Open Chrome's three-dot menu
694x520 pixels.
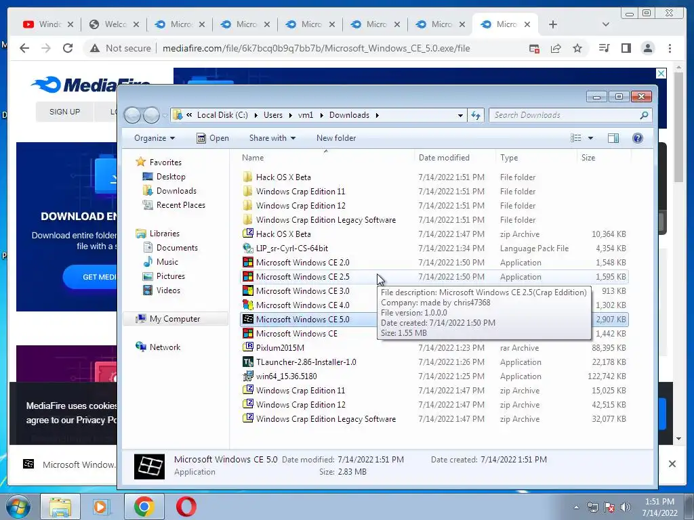click(670, 48)
